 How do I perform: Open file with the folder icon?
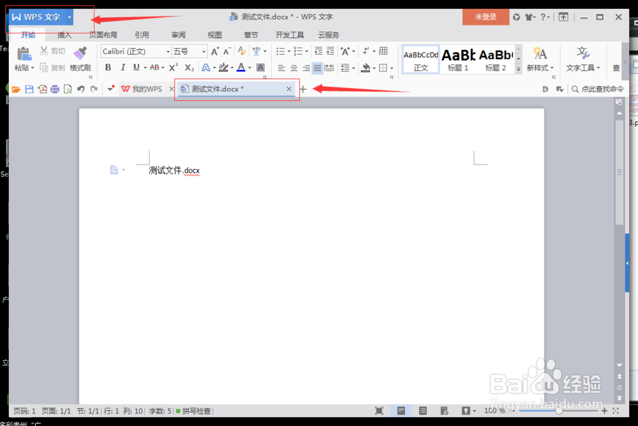tap(16, 89)
